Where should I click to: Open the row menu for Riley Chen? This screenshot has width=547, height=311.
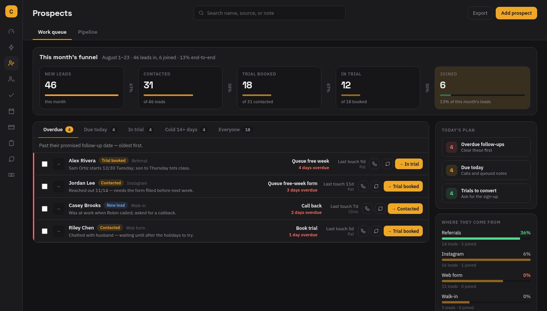coord(58,231)
